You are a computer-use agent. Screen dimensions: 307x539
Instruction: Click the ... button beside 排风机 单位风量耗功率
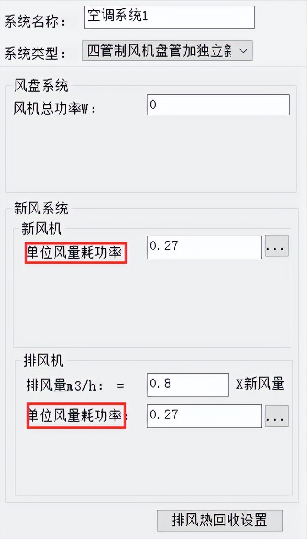coord(277,415)
